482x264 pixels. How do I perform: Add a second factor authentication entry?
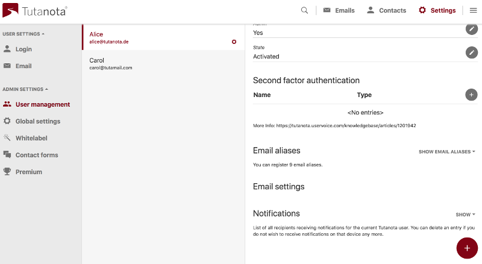coord(471,95)
